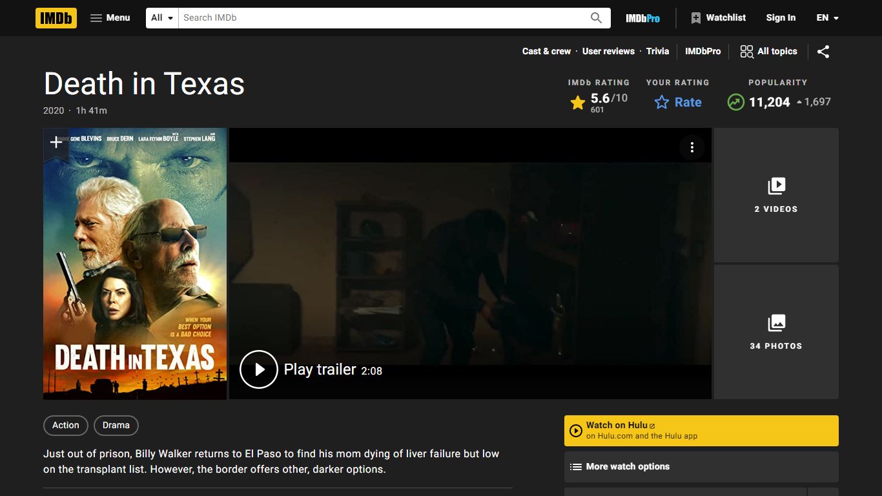The width and height of the screenshot is (882, 496).
Task: Select the Sign In button
Action: [x=781, y=18]
